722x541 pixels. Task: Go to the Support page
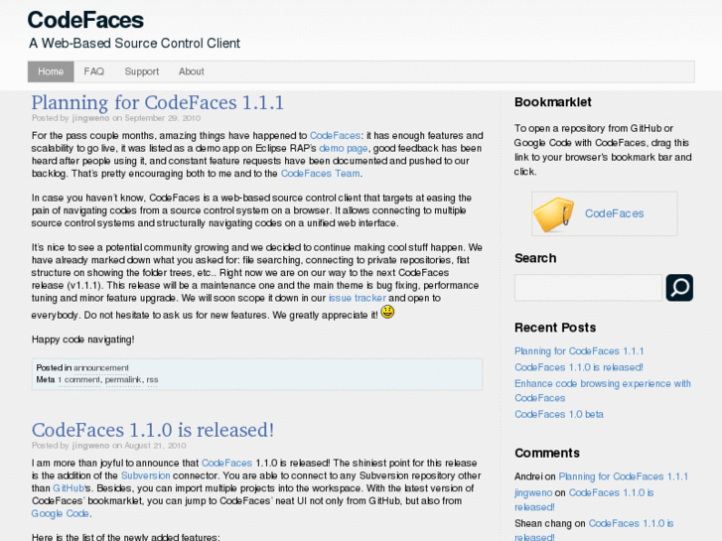point(141,71)
